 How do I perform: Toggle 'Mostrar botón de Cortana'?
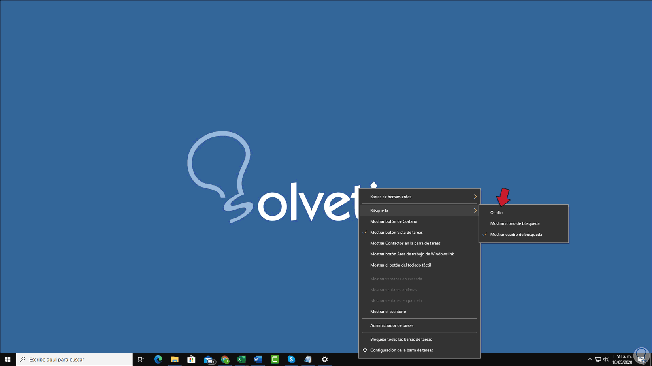tap(419, 221)
